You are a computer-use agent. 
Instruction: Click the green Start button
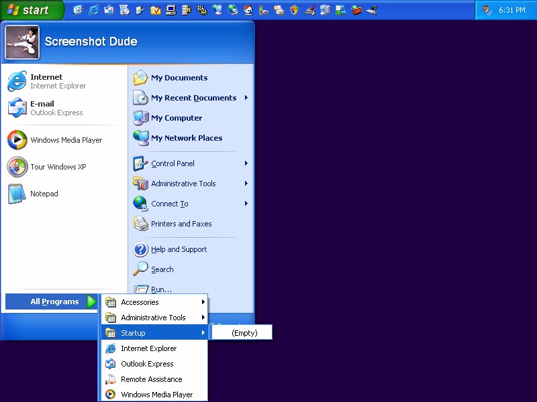tap(31, 10)
